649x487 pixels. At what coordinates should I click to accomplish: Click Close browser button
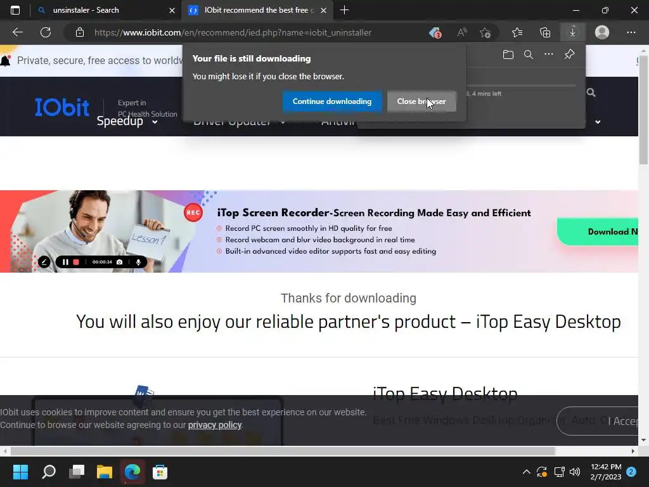click(421, 101)
